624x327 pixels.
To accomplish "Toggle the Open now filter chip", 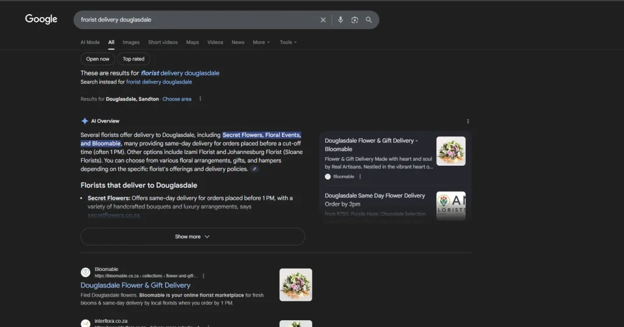I will coord(97,59).
